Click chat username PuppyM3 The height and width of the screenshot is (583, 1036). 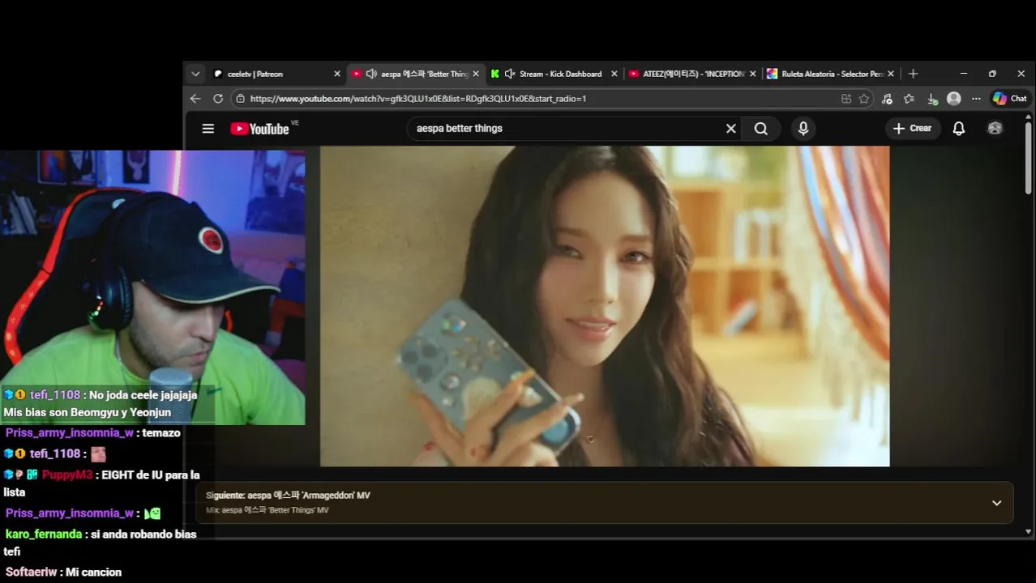pos(67,475)
